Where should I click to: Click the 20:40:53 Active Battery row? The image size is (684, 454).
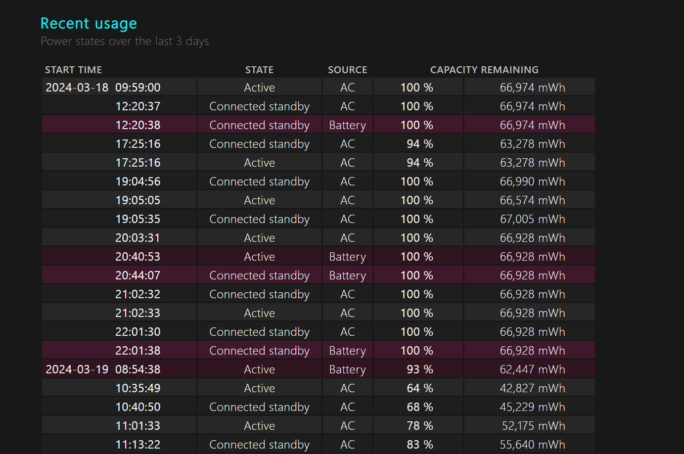click(319, 257)
